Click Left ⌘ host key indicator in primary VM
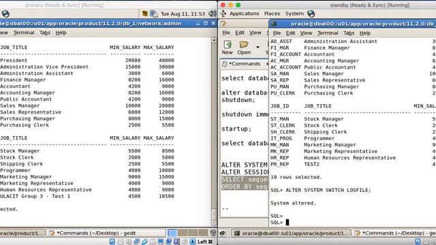436x245 pixels. 205,242
